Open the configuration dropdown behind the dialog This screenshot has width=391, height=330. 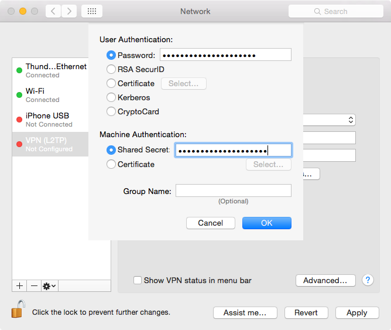tap(350, 120)
